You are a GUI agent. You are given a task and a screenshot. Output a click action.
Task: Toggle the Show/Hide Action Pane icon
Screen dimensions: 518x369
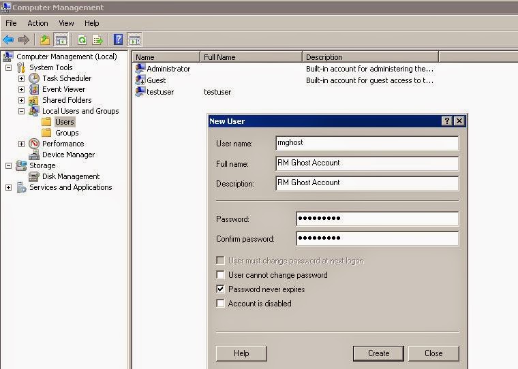(x=135, y=40)
